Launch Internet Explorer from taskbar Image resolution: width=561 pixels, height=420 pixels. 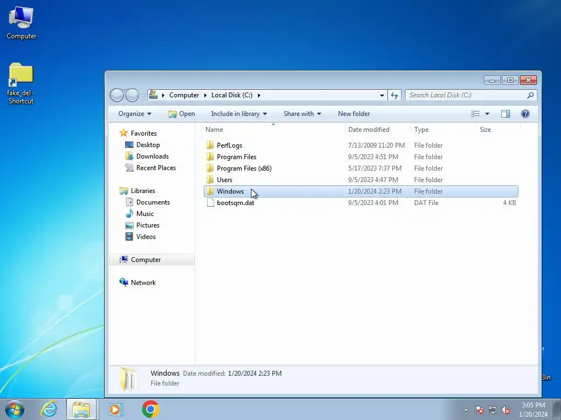pyautogui.click(x=49, y=409)
